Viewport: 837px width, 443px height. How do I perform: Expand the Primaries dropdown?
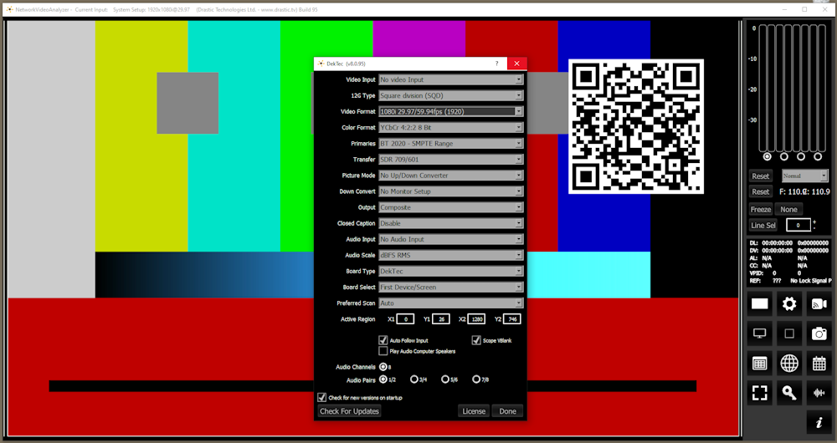[x=451, y=144]
